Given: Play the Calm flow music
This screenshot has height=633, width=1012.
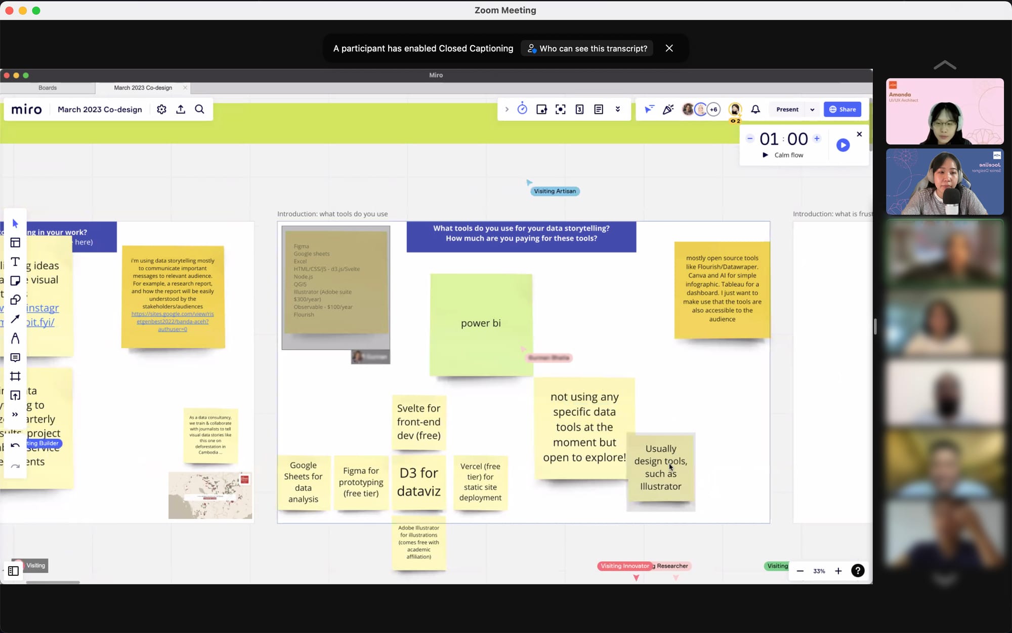Looking at the screenshot, I should pos(765,155).
